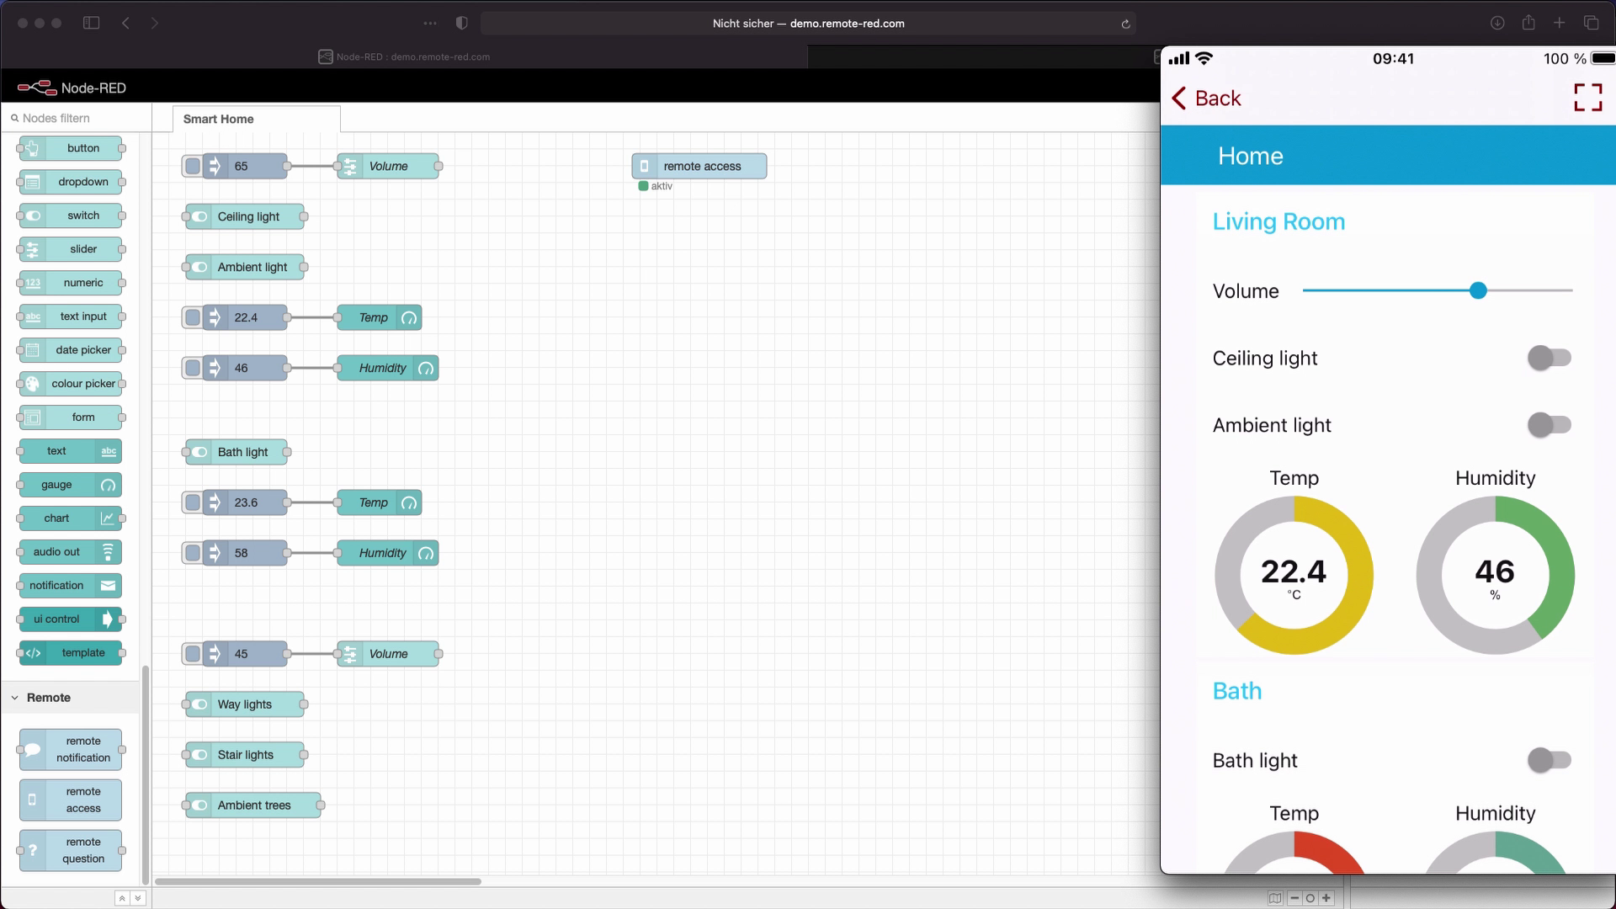Image resolution: width=1616 pixels, height=909 pixels.
Task: Click the audio out palette node
Action: tap(70, 552)
